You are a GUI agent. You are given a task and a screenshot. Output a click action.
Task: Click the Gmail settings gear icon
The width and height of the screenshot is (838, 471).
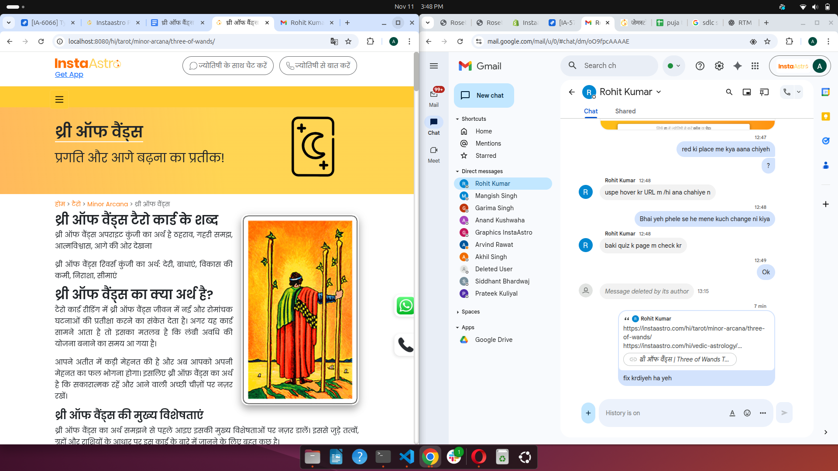719,66
